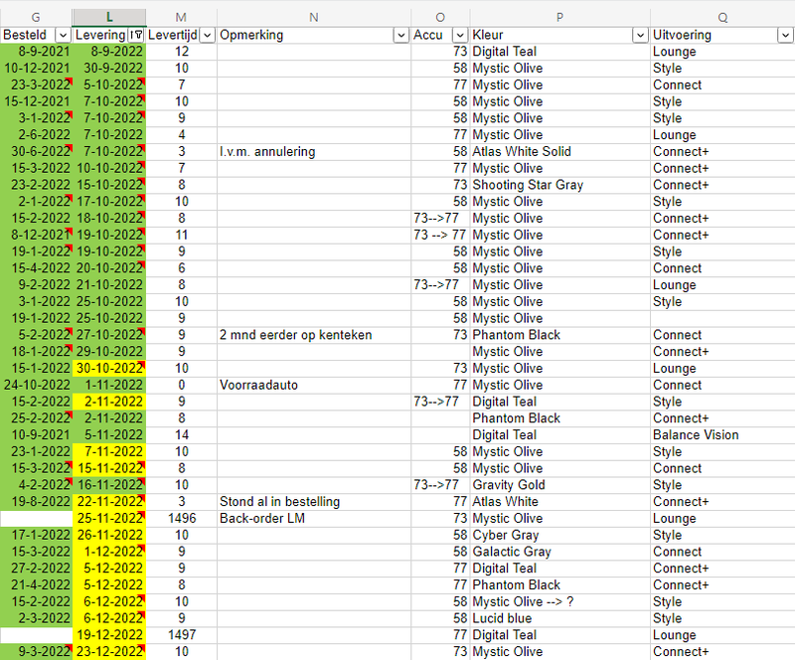The image size is (795, 660).
Task: Select cell with color 'Gravity Gold'
Action: tap(559, 485)
